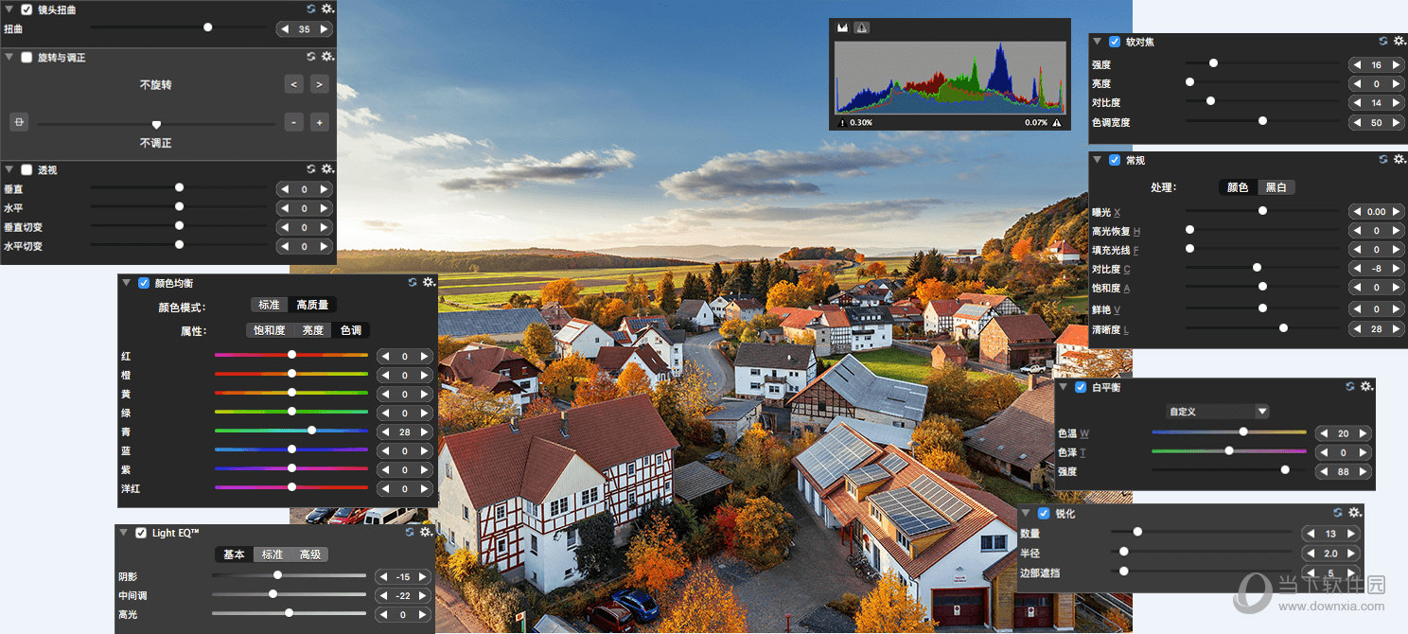Open the 锐化 gear settings
This screenshot has width=1408, height=634.
click(1354, 513)
